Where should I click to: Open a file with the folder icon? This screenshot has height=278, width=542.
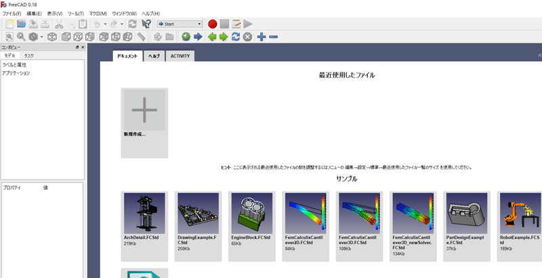point(22,24)
